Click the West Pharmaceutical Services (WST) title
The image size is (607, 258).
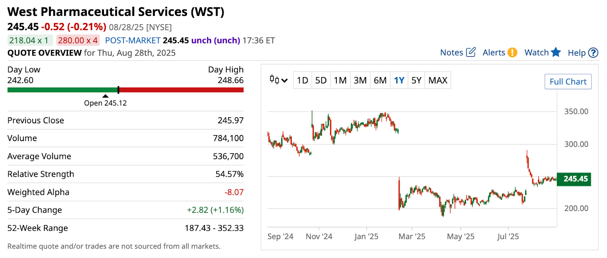tap(116, 12)
